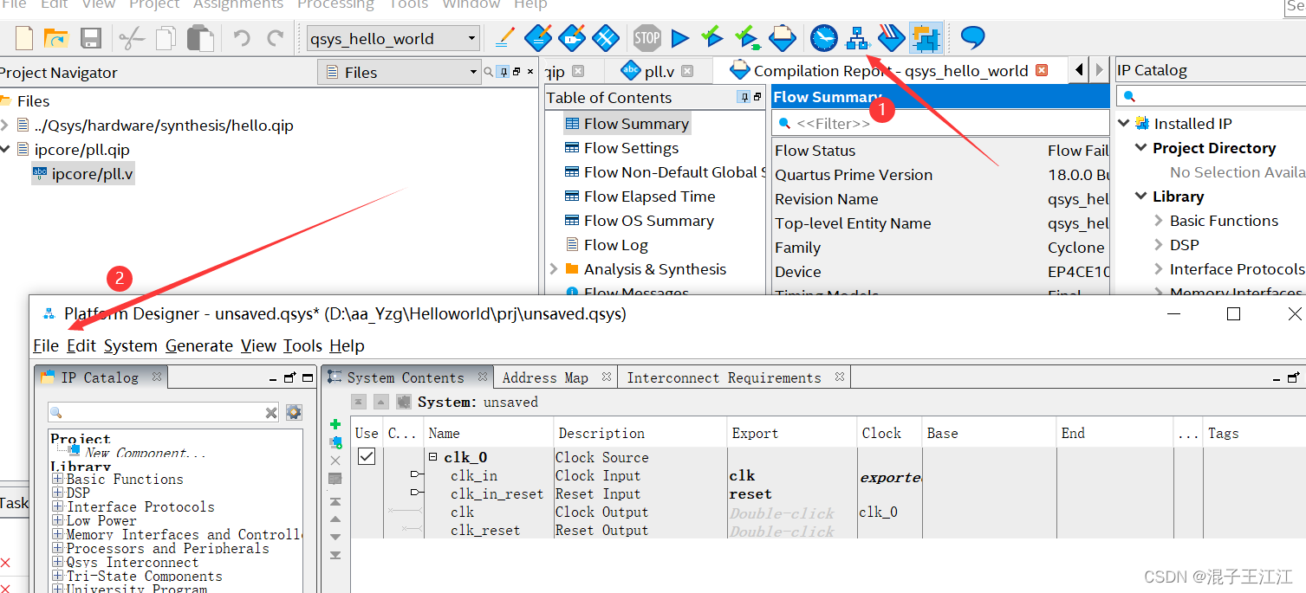Click the New file icon in Quartus toolbar
Viewport: 1306px width, 593px height.
click(x=24, y=38)
